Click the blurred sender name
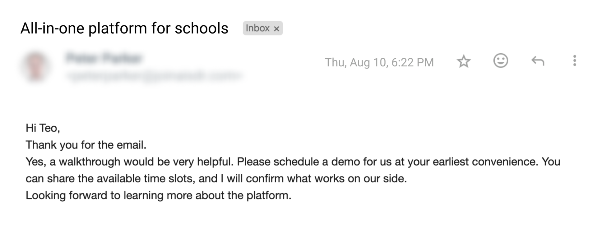Image resolution: width=597 pixels, height=232 pixels. coord(104,58)
